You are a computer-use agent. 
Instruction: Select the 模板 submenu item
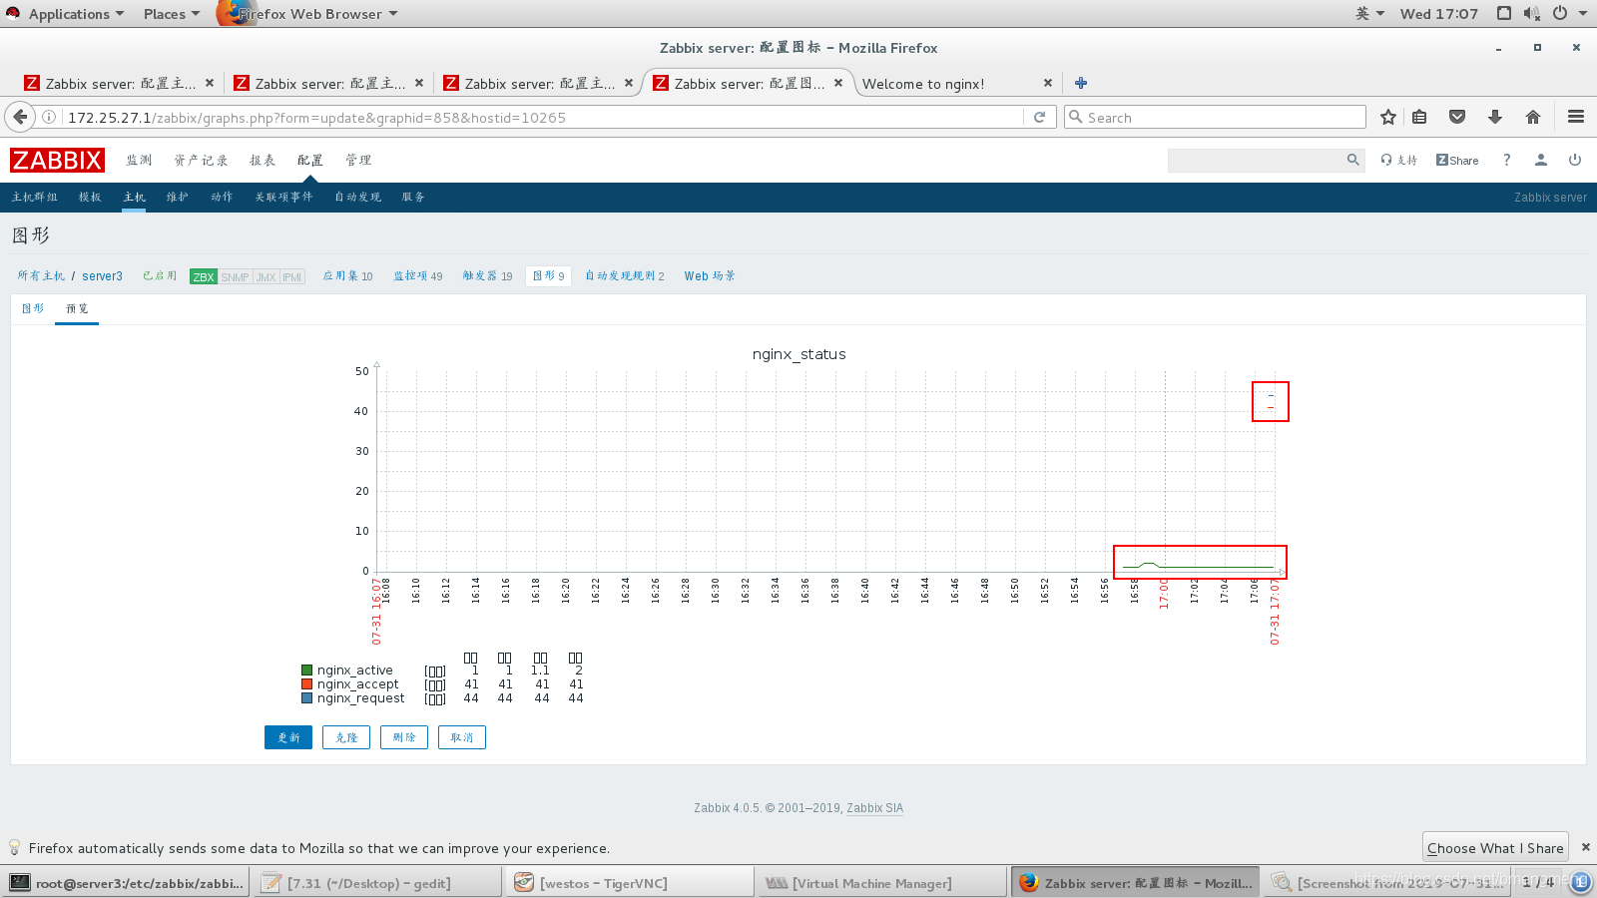coord(90,197)
